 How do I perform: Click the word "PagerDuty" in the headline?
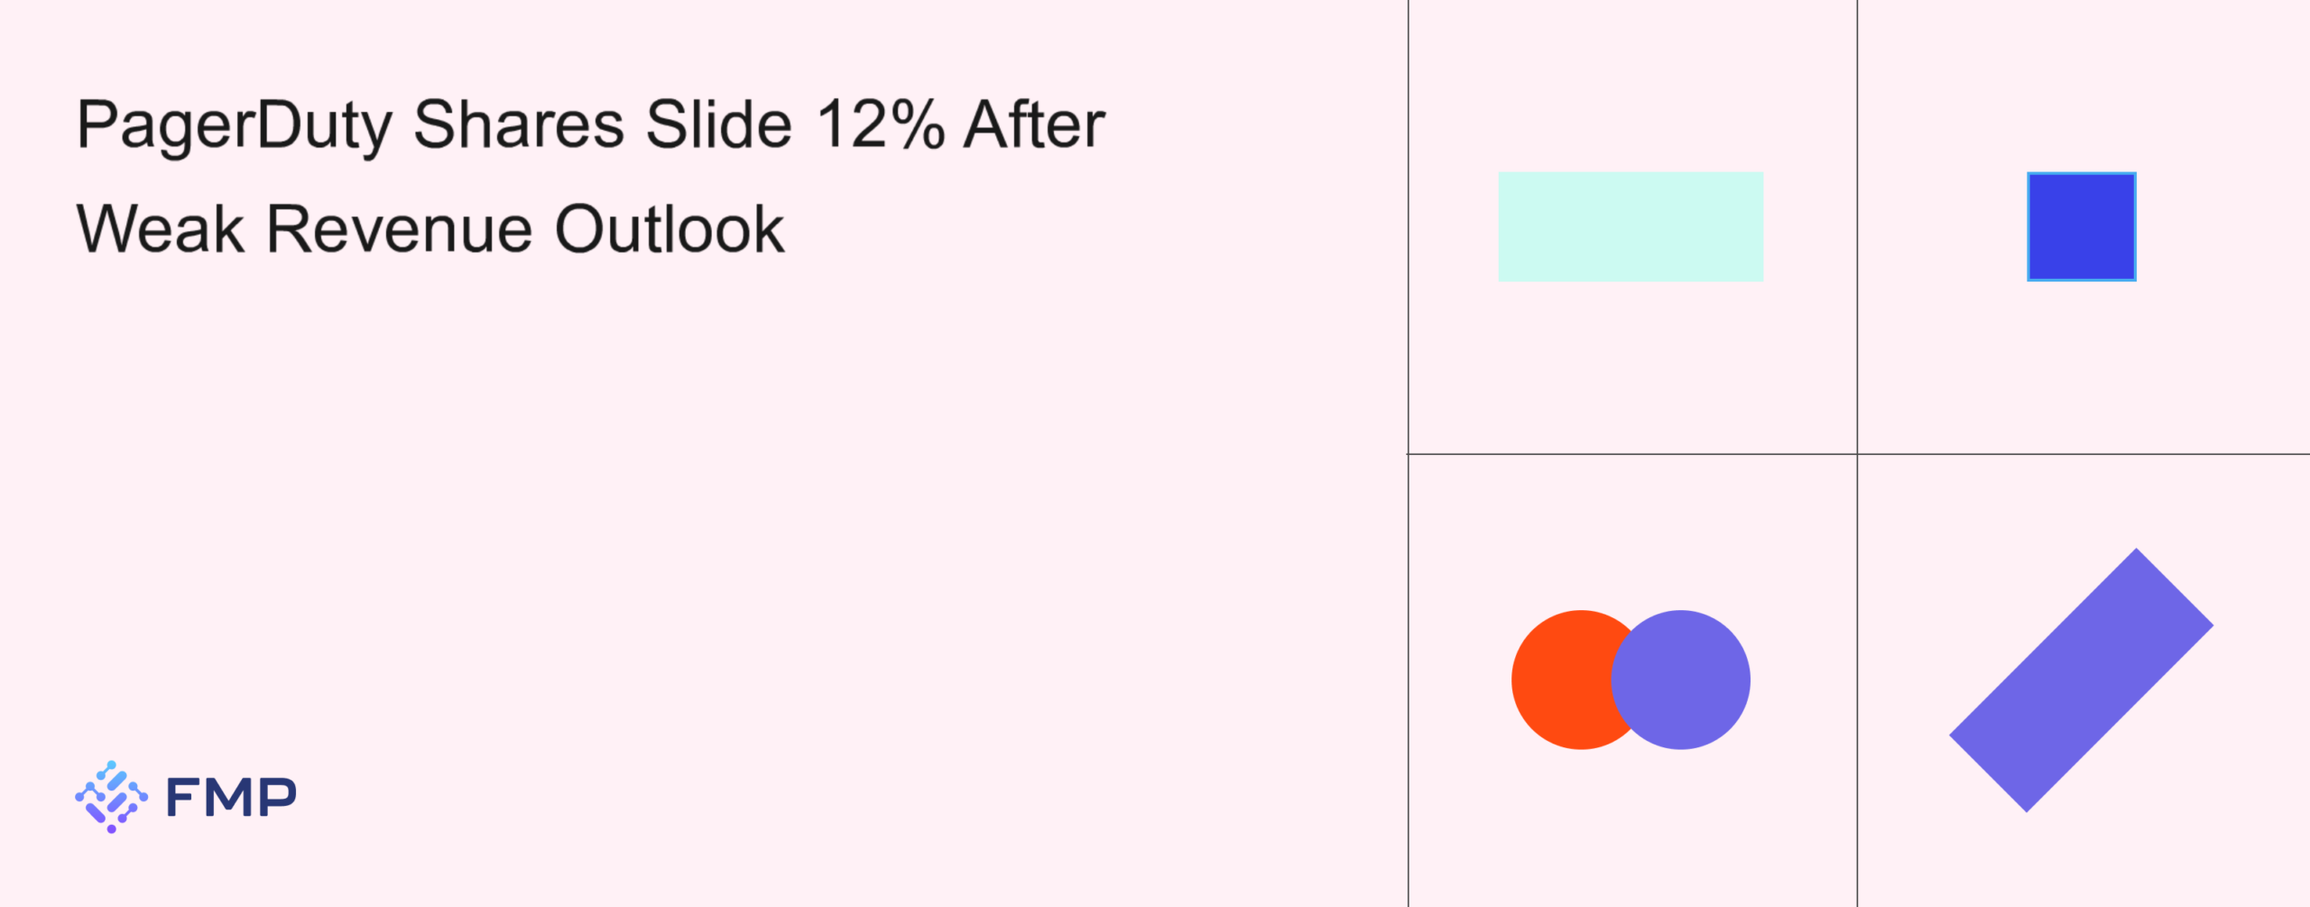tap(235, 125)
